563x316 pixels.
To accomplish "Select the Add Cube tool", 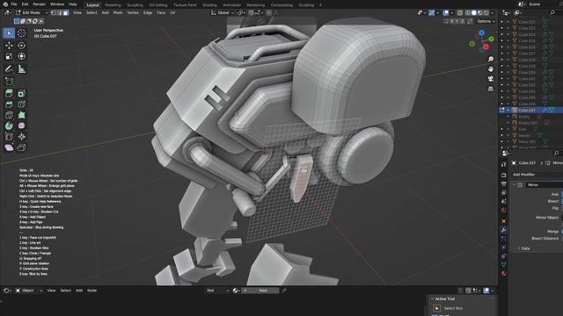I will click(9, 82).
